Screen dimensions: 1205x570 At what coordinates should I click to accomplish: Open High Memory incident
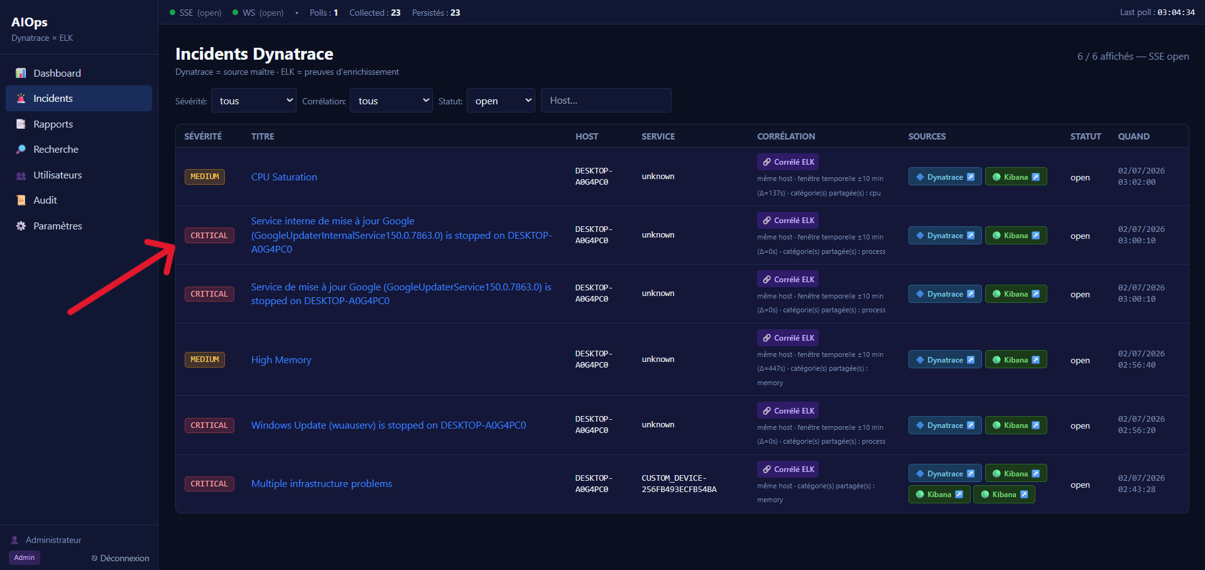(x=281, y=360)
